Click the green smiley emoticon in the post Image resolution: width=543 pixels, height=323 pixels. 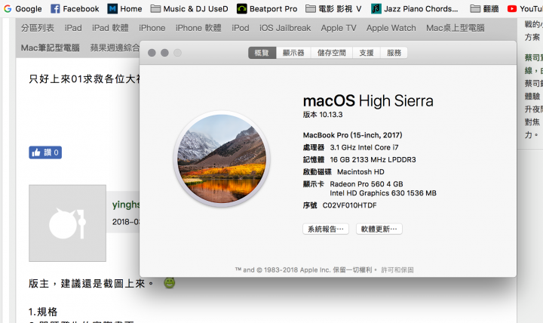170,283
